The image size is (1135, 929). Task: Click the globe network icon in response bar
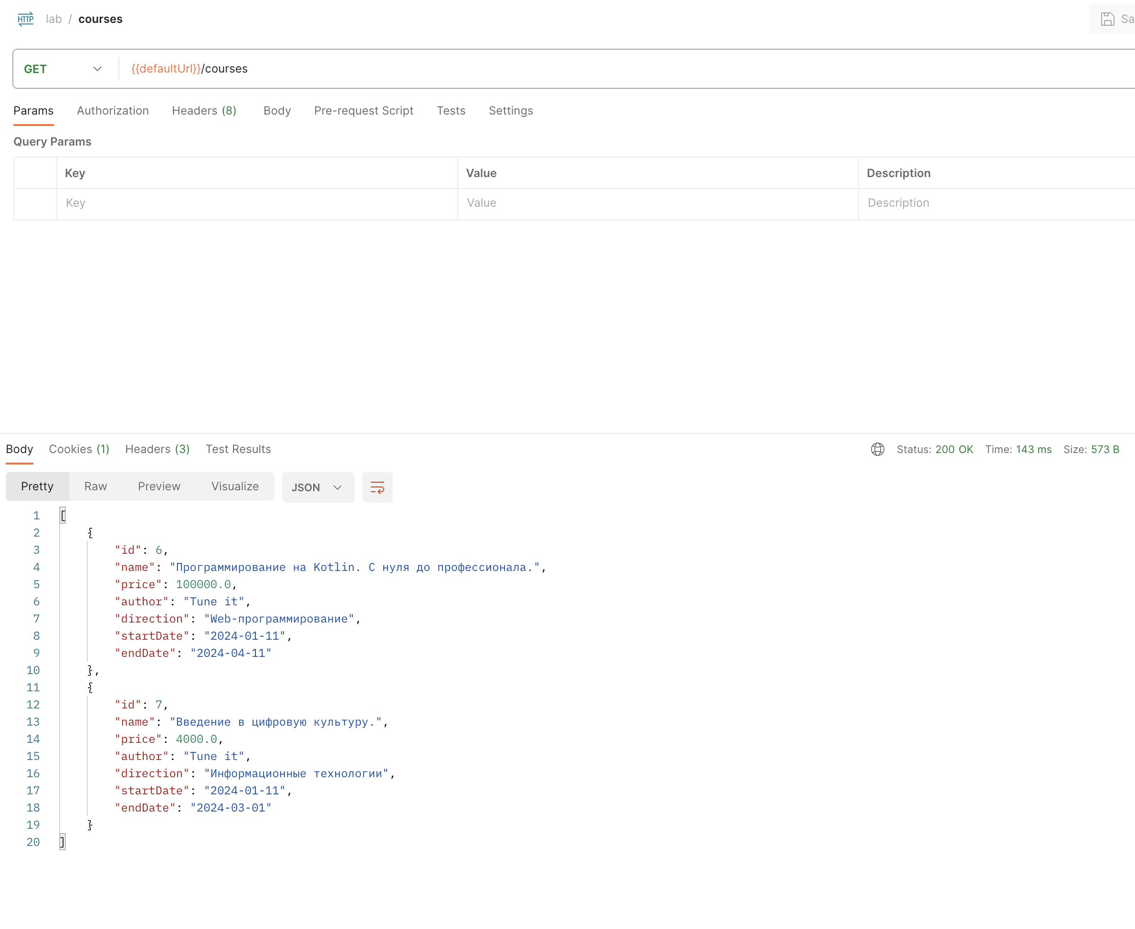pyautogui.click(x=877, y=449)
